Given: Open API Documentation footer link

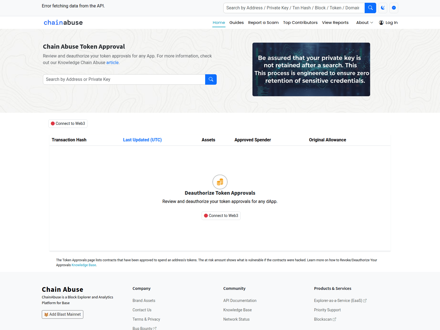Looking at the screenshot, I should [x=240, y=301].
